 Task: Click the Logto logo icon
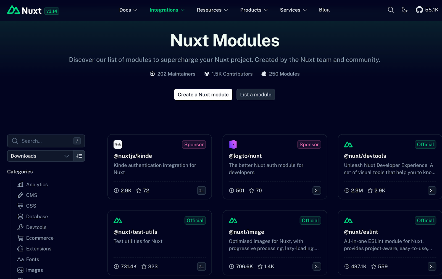pyautogui.click(x=233, y=144)
